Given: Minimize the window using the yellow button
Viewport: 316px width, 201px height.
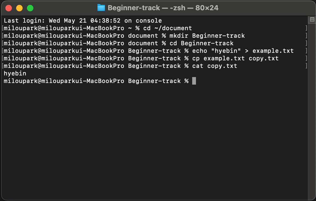Looking at the screenshot, I should [19, 8].
